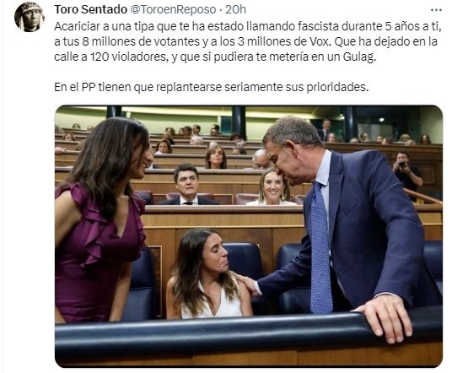
Task: Click the dark-haired man in suit seated behind
Action: (x=186, y=185)
